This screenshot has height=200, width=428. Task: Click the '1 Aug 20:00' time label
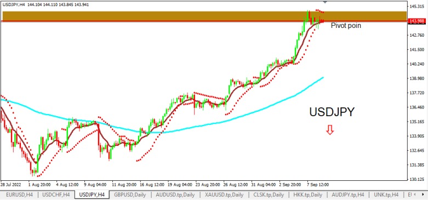click(x=39, y=185)
